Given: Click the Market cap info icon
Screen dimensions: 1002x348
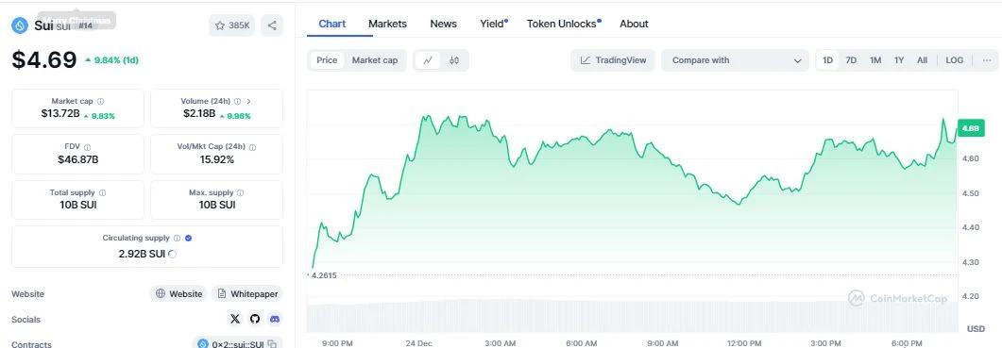Looking at the screenshot, I should pyautogui.click(x=100, y=101).
